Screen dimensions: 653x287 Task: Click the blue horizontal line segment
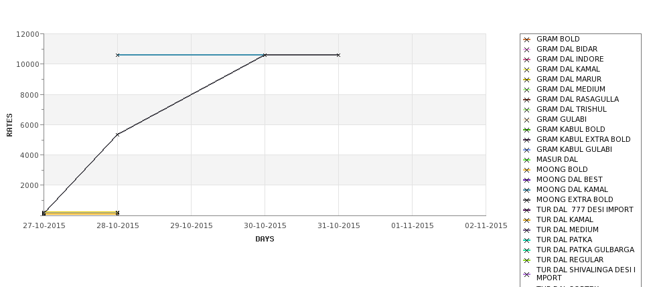[x=191, y=55]
